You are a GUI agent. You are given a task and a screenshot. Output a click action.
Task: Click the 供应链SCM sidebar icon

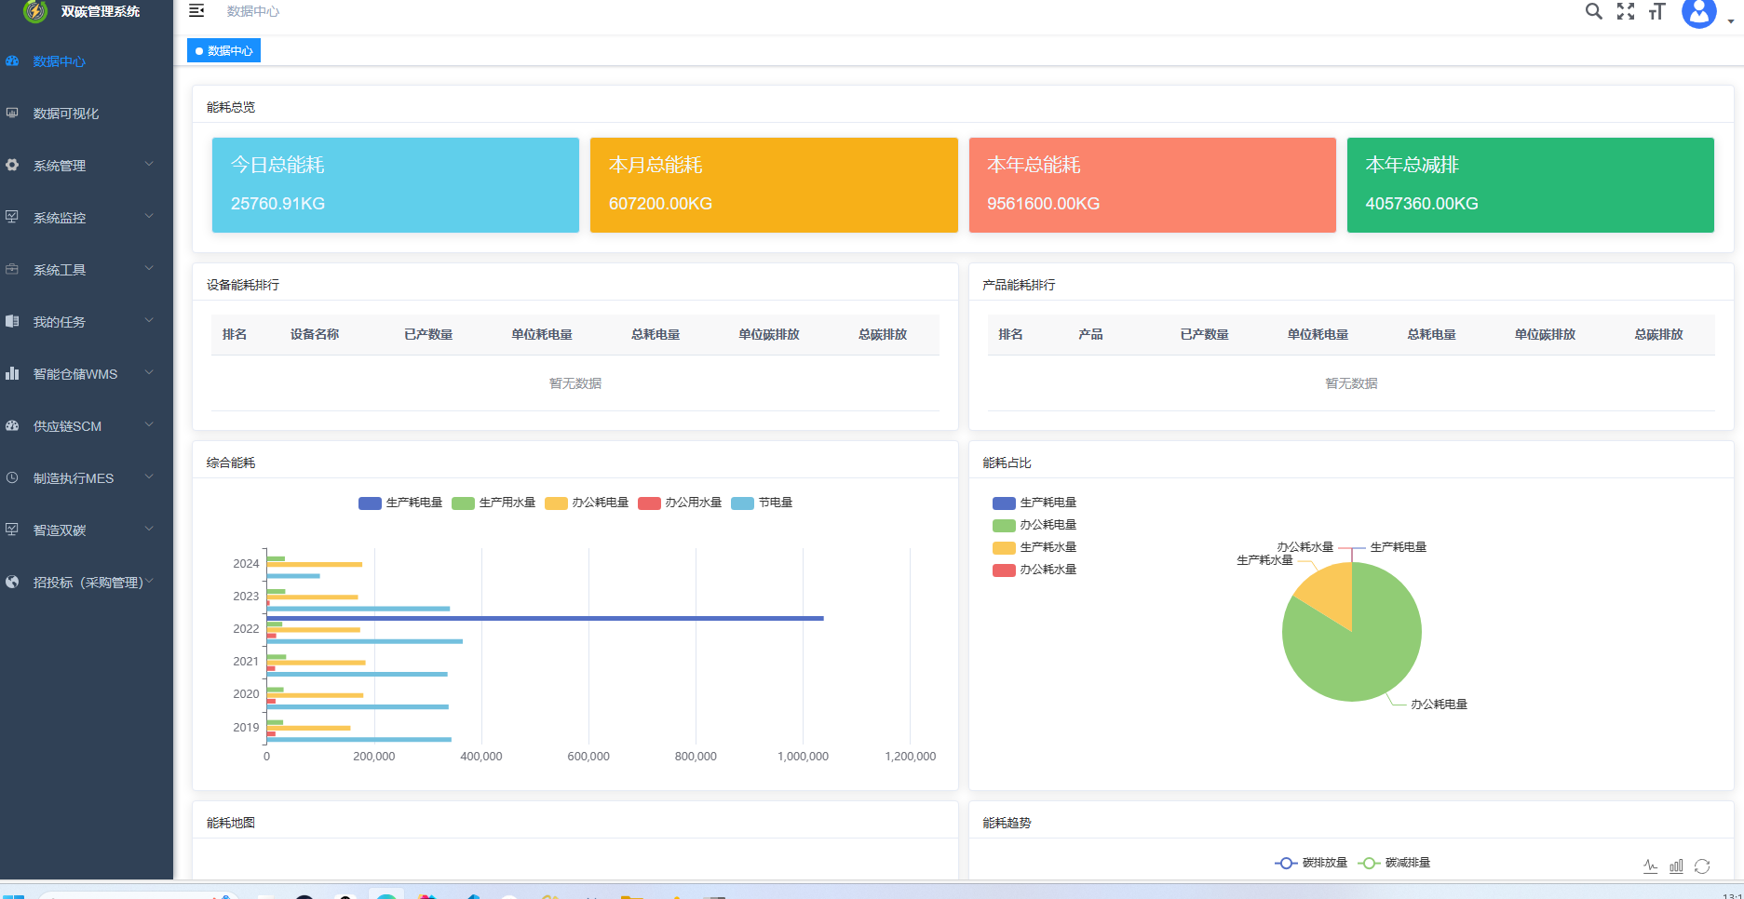click(12, 426)
